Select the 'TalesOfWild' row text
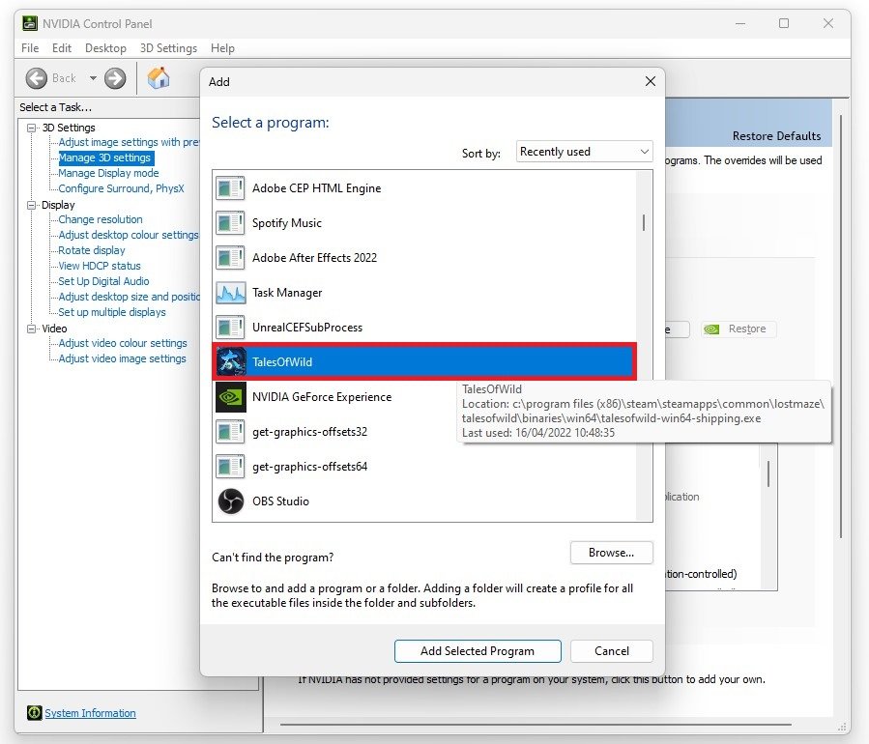 pyautogui.click(x=282, y=361)
